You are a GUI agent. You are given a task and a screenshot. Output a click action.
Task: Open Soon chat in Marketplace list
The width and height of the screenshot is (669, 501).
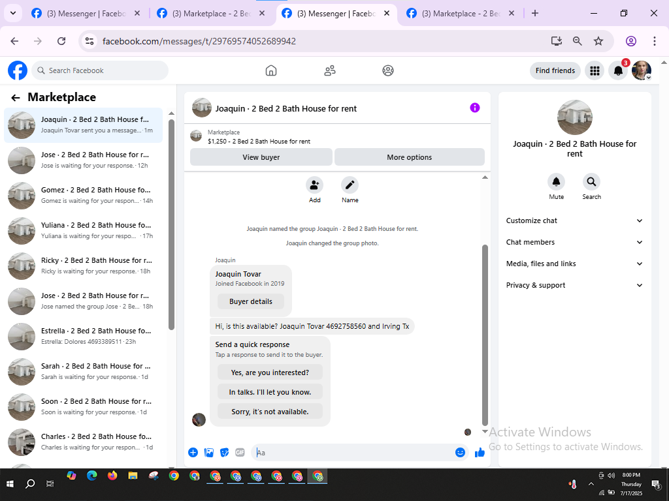coord(84,407)
